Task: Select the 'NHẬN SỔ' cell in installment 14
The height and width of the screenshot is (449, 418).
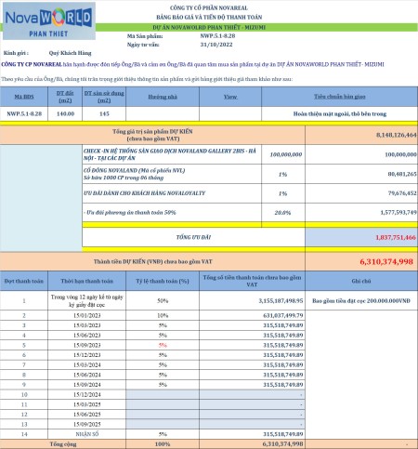Action: [86, 434]
